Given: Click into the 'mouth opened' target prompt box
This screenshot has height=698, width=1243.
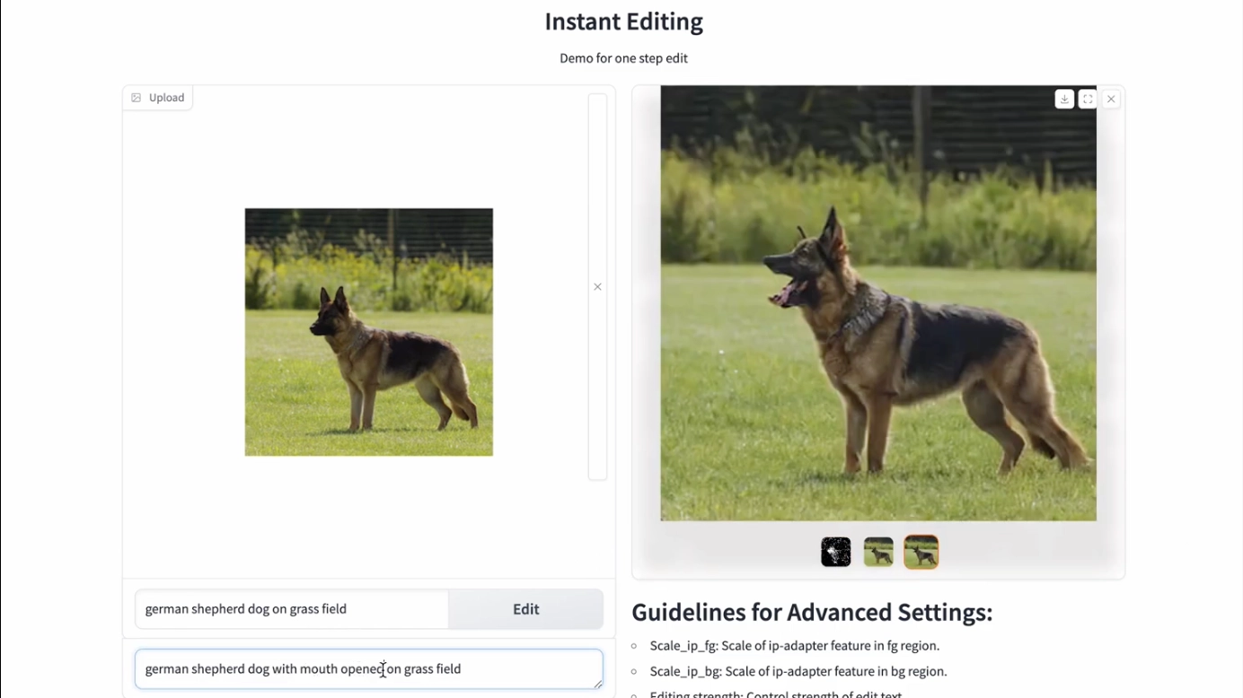Looking at the screenshot, I should point(368,669).
